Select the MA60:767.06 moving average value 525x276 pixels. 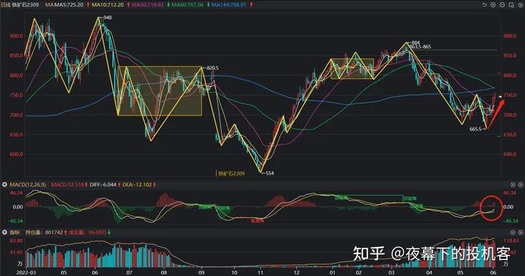point(187,5)
